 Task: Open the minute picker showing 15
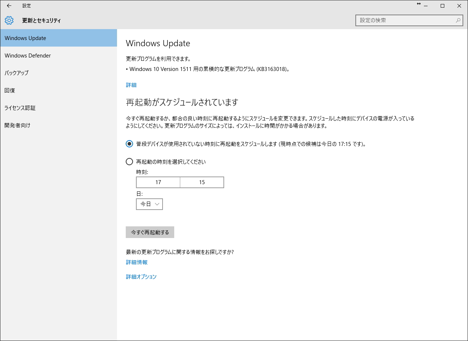pyautogui.click(x=202, y=182)
